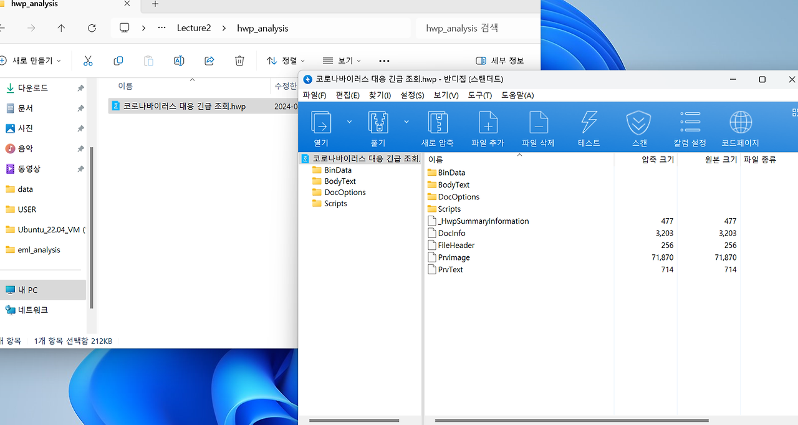Image resolution: width=798 pixels, height=425 pixels.
Task: Open the 도구(T) menu
Action: click(x=479, y=95)
